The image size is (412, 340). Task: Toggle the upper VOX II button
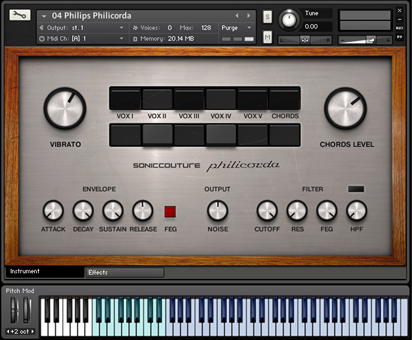pyautogui.click(x=157, y=99)
